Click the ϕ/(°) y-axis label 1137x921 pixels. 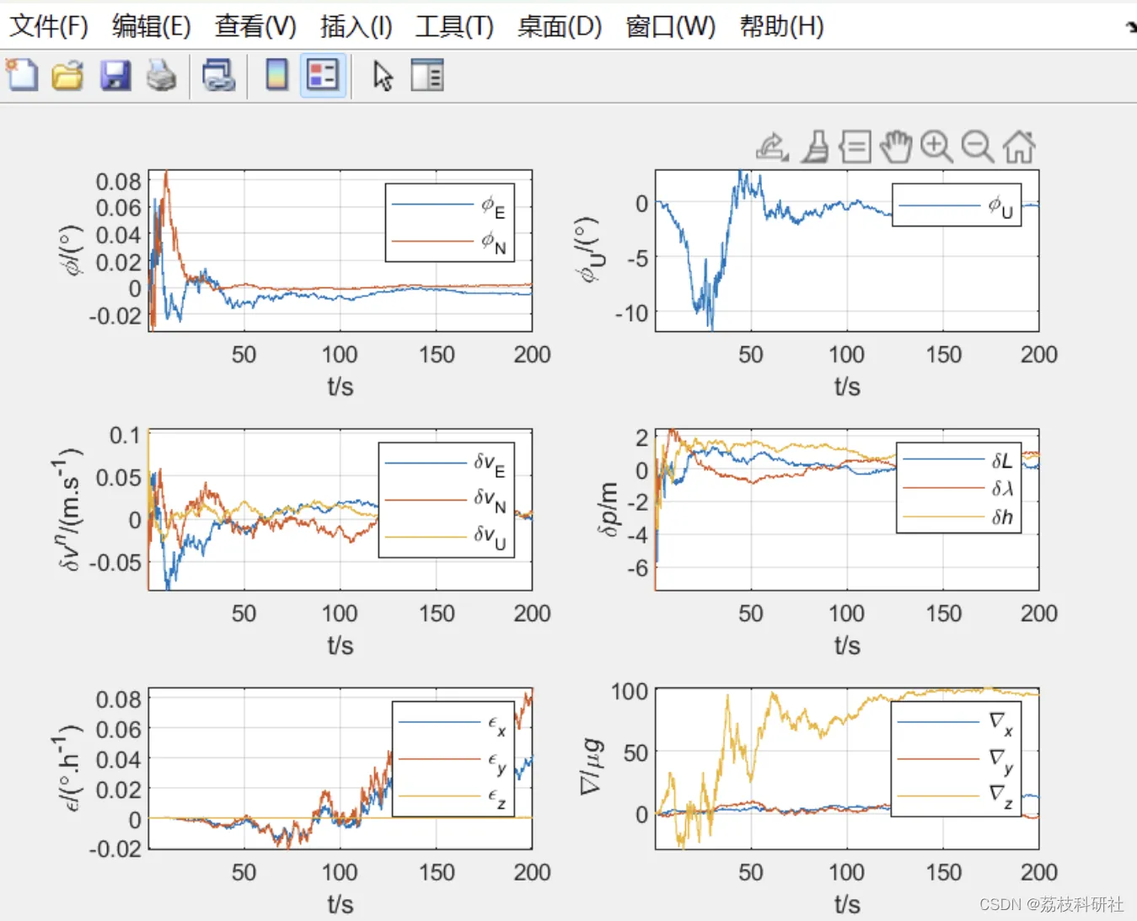click(x=73, y=250)
